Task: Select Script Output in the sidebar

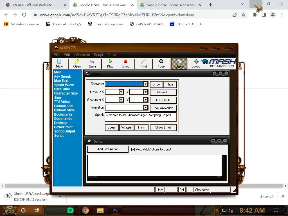Action: 65,131
